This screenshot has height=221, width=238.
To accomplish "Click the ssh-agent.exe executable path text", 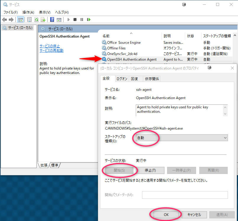I will [x=144, y=128].
